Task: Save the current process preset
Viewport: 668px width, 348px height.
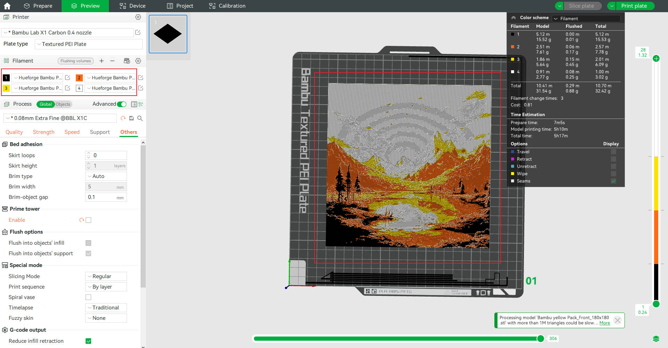Action: click(132, 118)
